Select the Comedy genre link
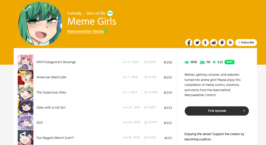 coord(74,13)
